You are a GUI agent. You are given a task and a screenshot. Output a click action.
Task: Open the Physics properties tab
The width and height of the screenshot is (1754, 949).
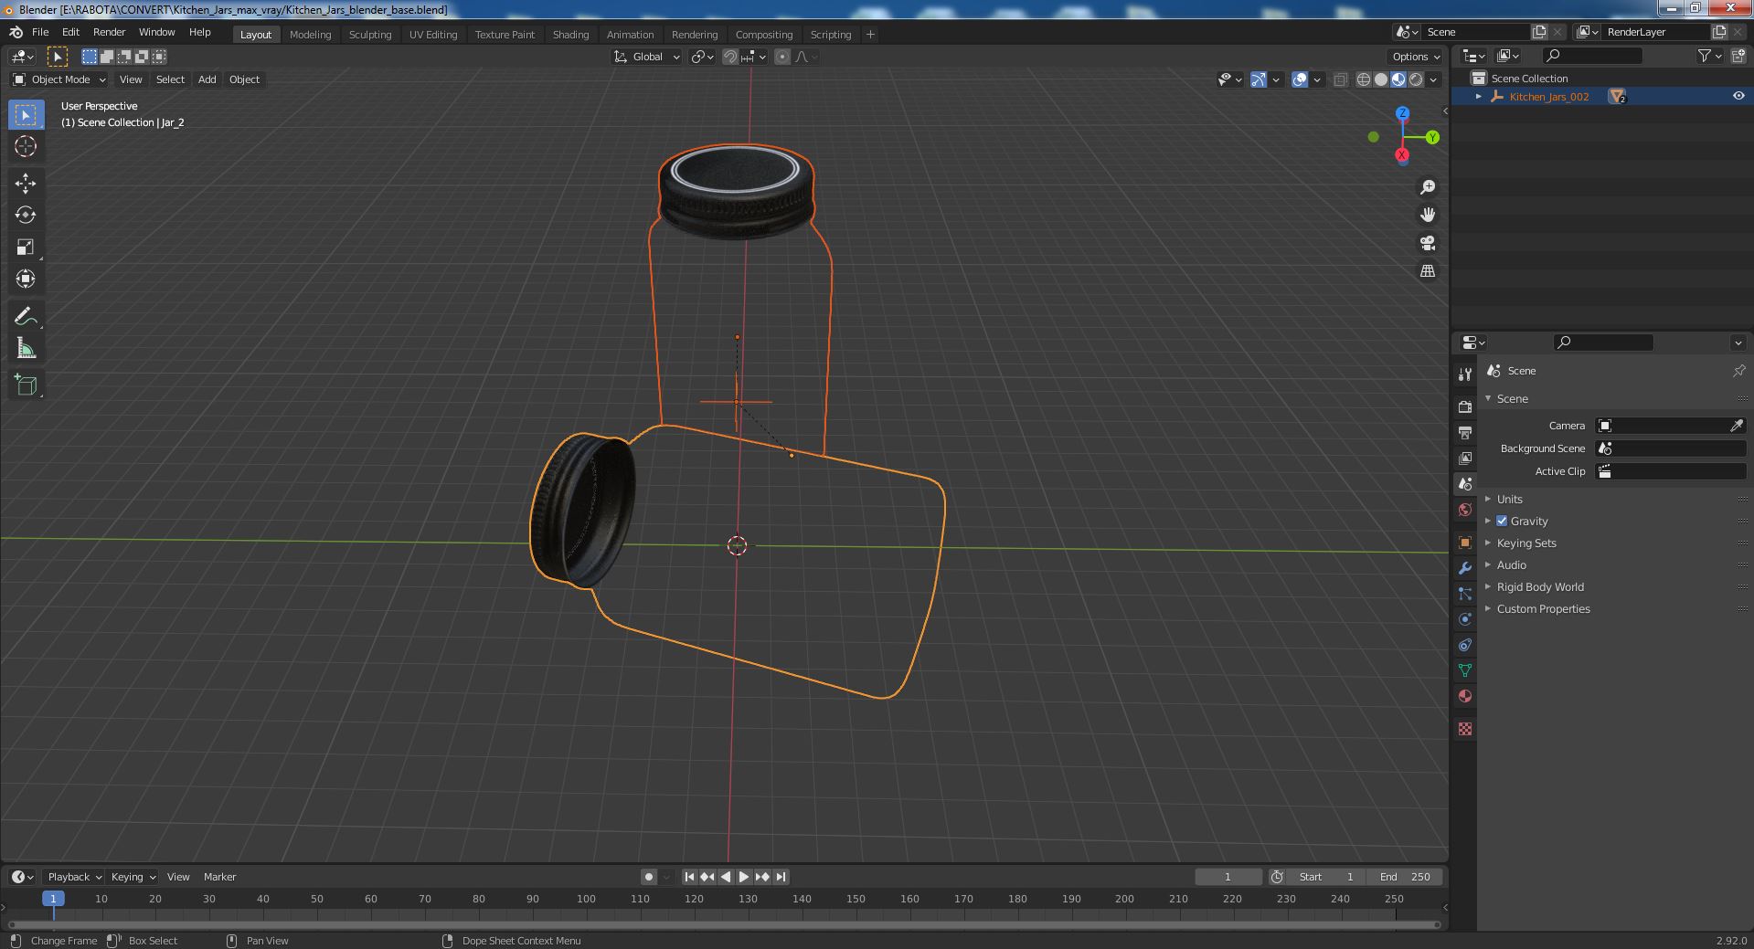pos(1465,619)
